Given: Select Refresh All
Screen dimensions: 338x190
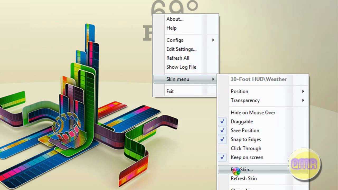Looking at the screenshot, I should 186,58.
